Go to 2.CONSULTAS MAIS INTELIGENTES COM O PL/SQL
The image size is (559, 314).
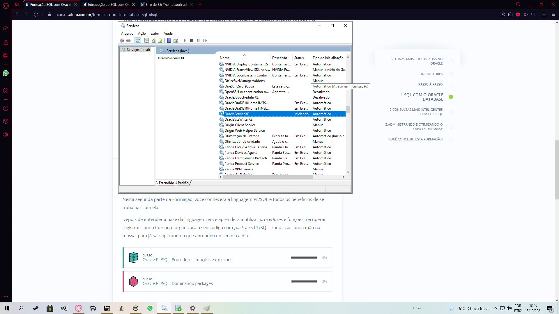coord(416,112)
